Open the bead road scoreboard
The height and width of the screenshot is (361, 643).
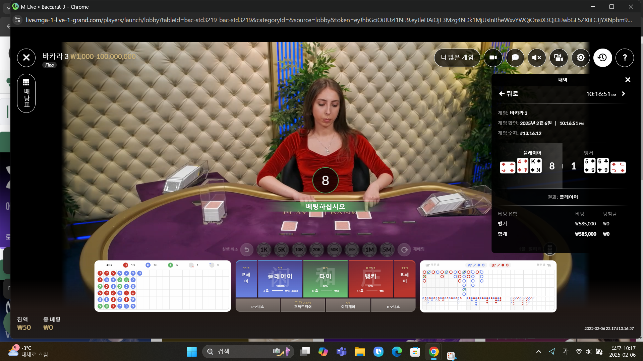163,286
